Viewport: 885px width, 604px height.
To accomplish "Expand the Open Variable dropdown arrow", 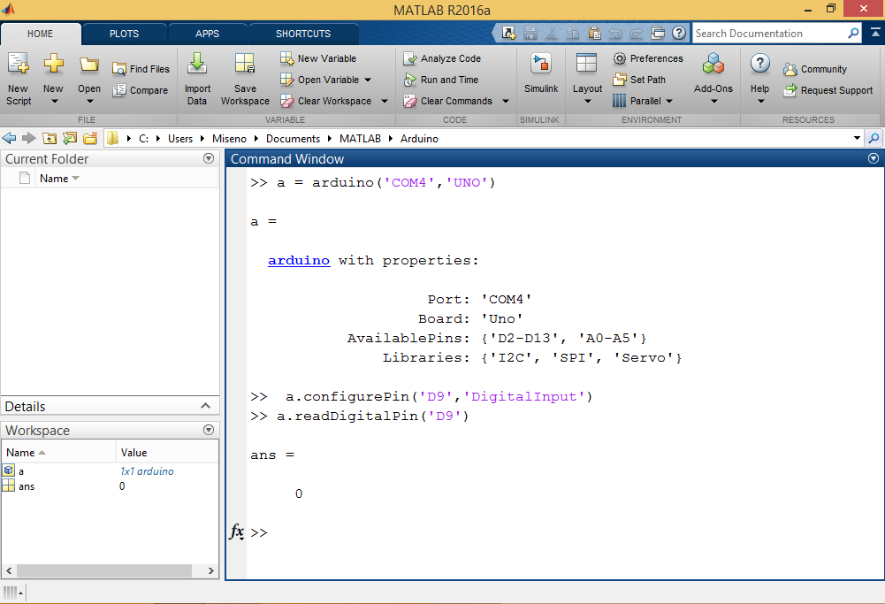I will point(368,80).
